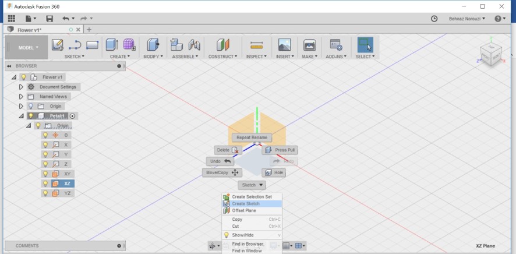Activate Petal:1 component radio button
Viewport: 516px width, 254px height.
pyautogui.click(x=73, y=116)
